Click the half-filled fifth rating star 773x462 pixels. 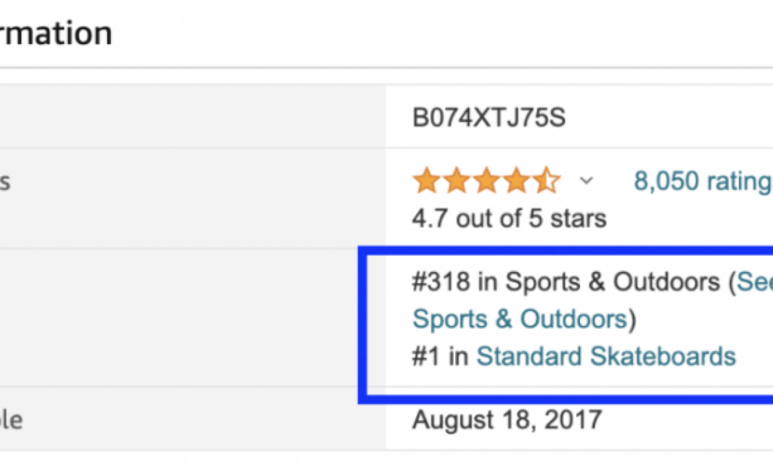click(547, 180)
